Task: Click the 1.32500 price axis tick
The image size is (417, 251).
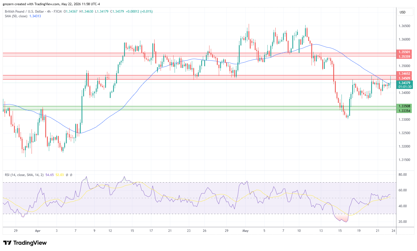Action: (x=404, y=133)
